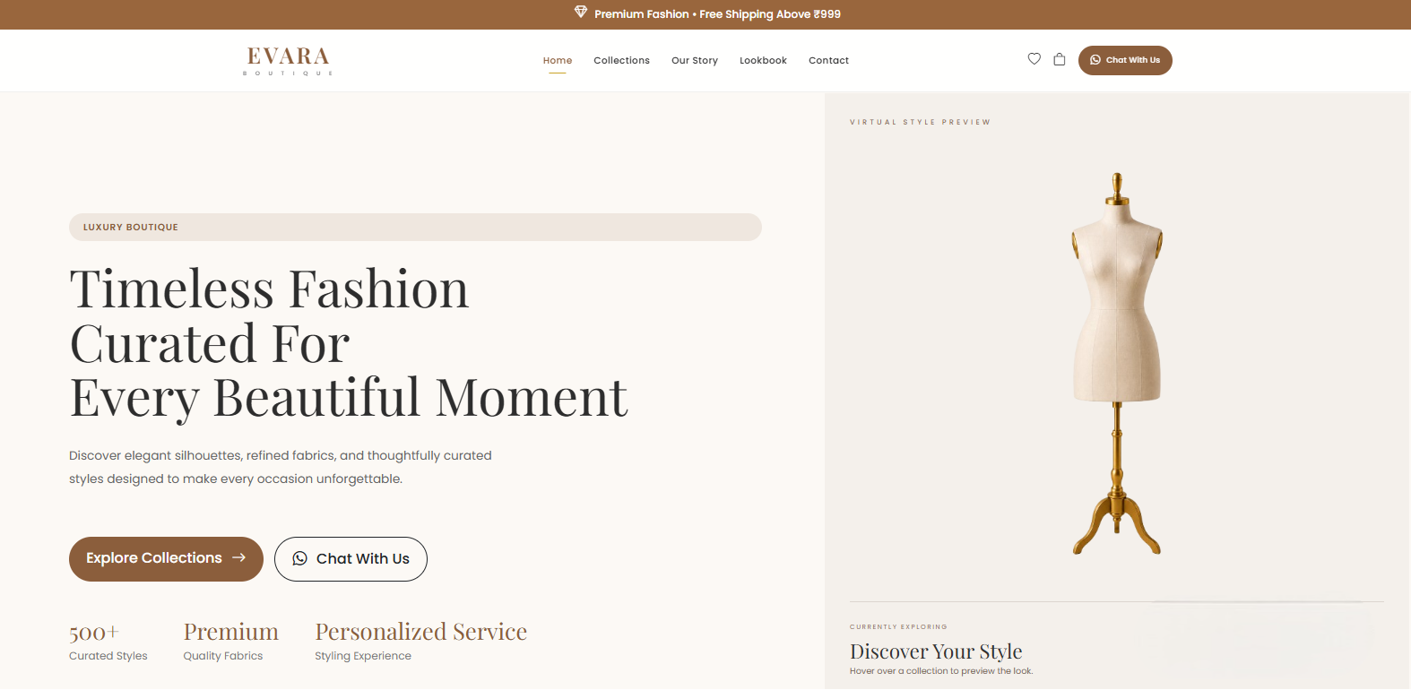Click 'Premium Fashion • Free Shipping' announcement text
Screen dimensions: 1411x690
click(717, 13)
